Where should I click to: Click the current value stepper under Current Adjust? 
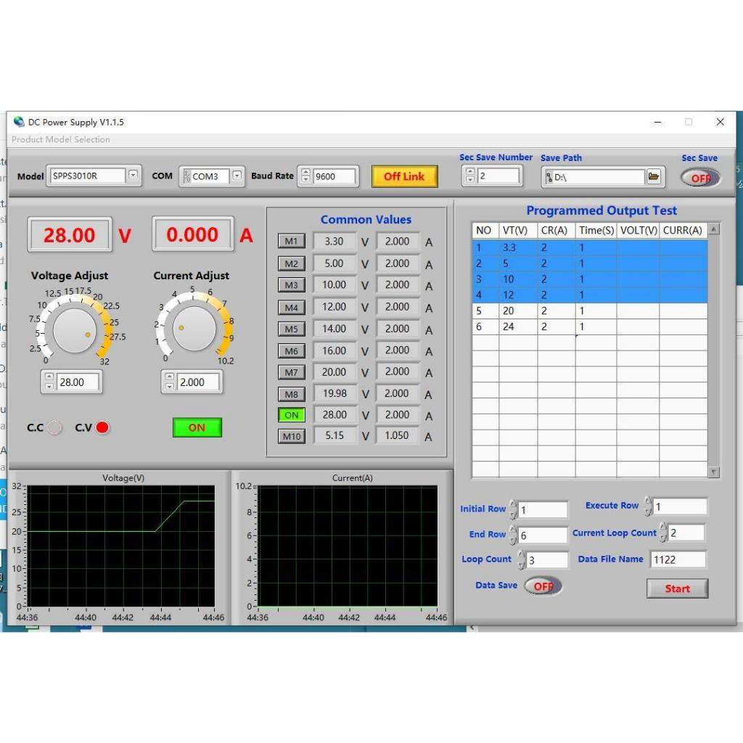[x=169, y=382]
